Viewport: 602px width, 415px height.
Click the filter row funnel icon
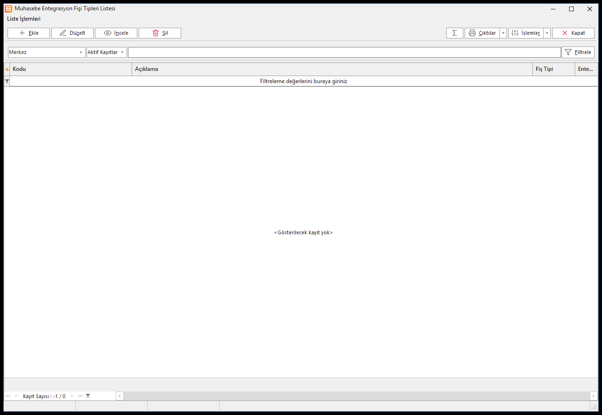tap(7, 81)
